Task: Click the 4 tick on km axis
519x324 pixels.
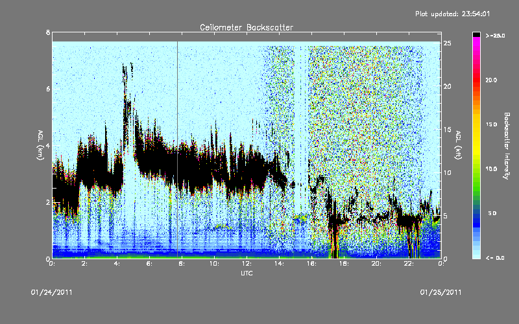Action: [x=48, y=145]
